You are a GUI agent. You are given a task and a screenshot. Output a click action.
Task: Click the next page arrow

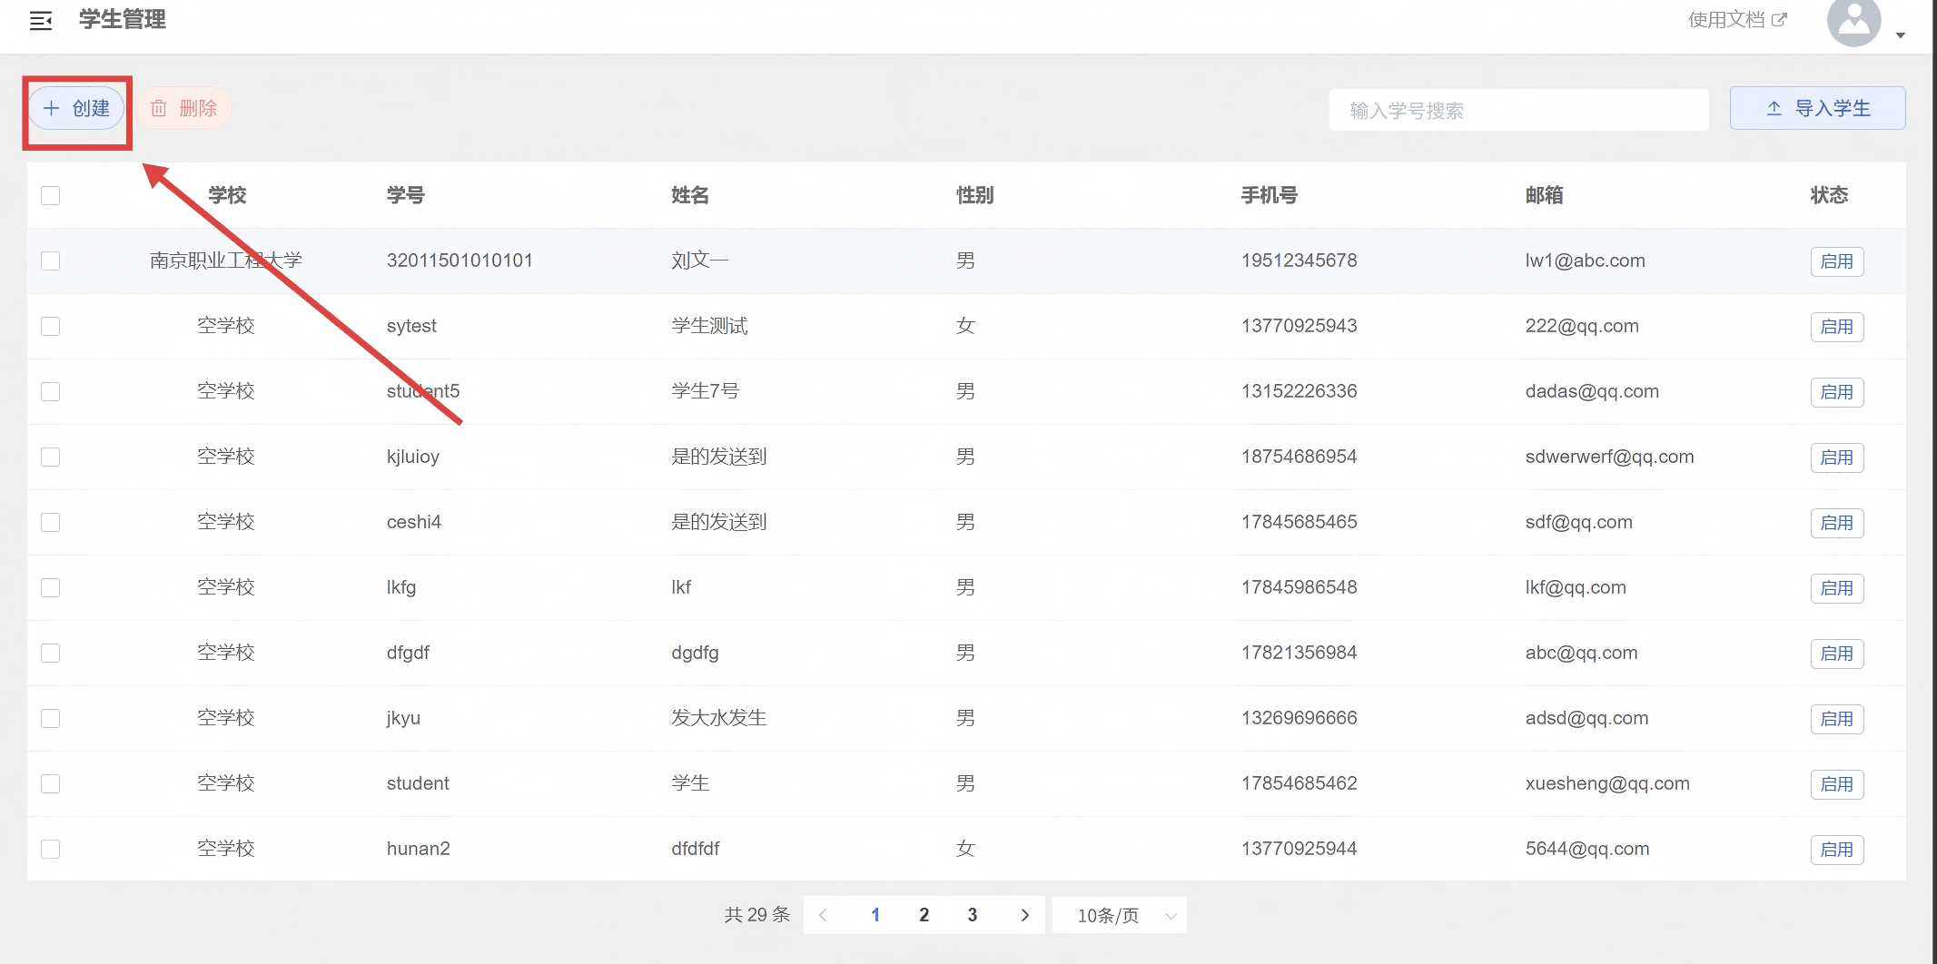point(1024,915)
